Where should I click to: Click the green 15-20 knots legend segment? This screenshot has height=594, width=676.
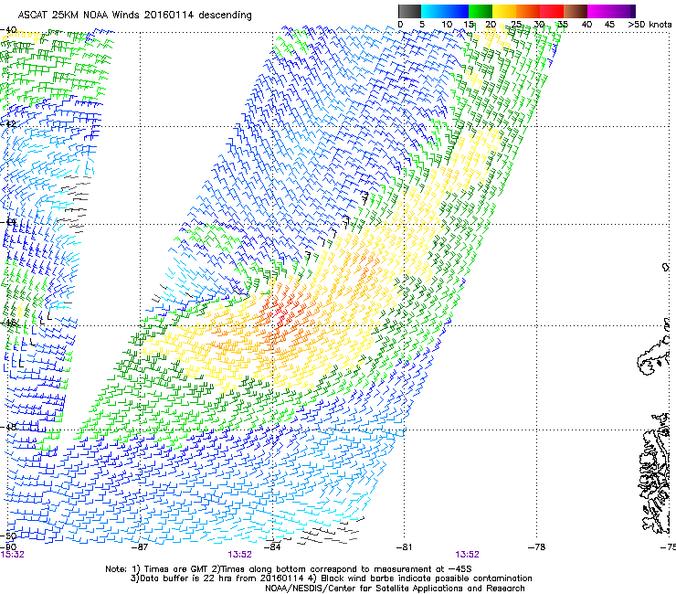481,11
